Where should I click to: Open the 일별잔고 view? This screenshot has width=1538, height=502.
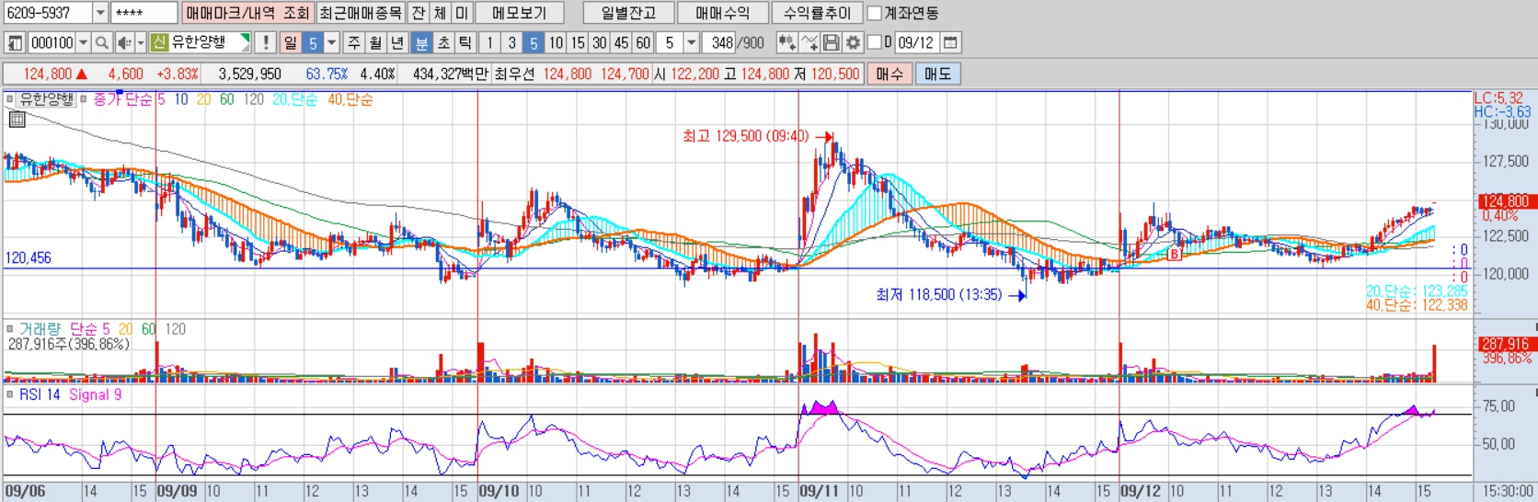pyautogui.click(x=628, y=13)
